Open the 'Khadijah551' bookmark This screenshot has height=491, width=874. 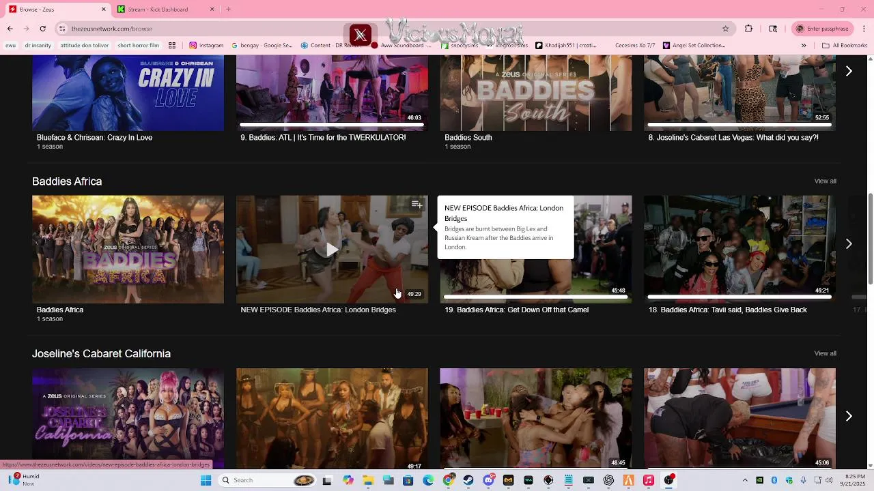[x=565, y=46]
